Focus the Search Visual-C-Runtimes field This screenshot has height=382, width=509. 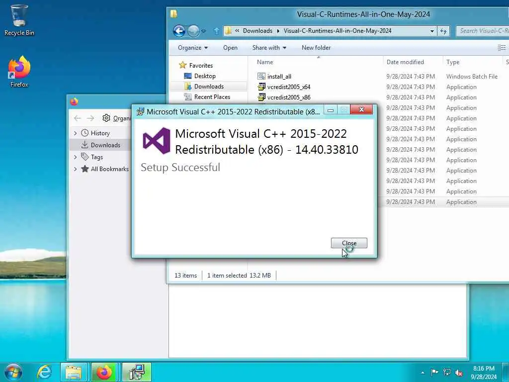[482, 31]
